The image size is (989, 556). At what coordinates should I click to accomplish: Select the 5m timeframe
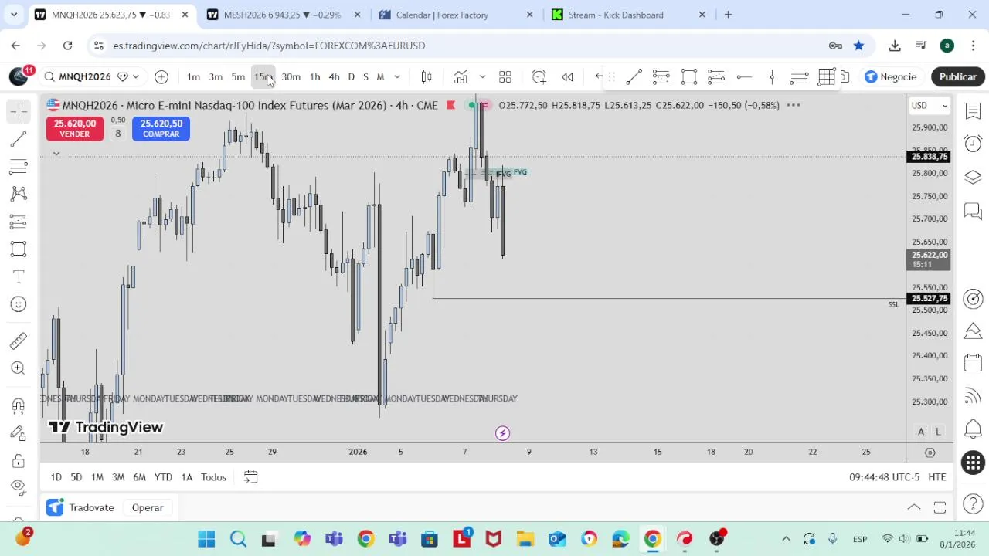coord(238,76)
